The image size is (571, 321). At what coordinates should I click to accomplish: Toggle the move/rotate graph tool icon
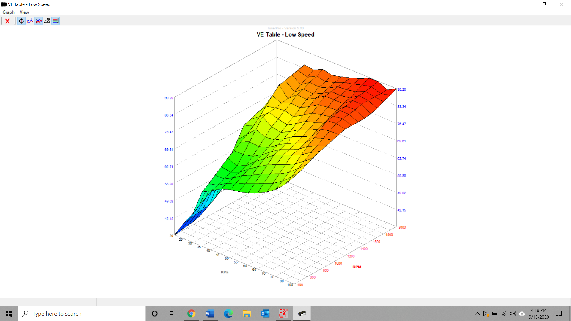[x=21, y=21]
